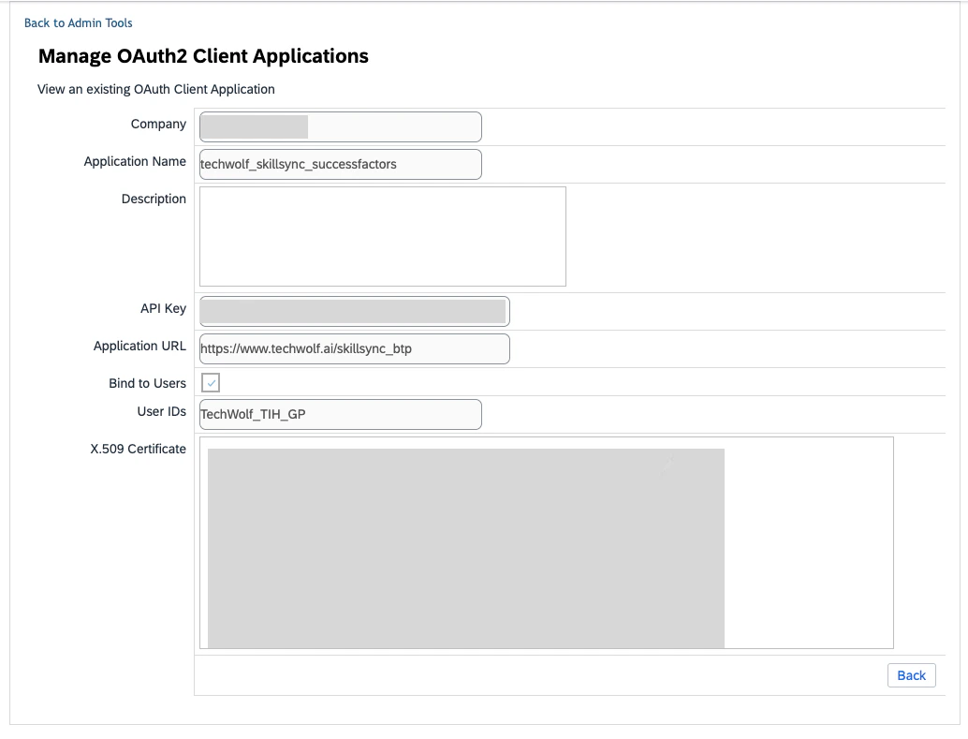This screenshot has height=739, width=968.
Task: Select the Application Name input field
Action: [x=337, y=164]
